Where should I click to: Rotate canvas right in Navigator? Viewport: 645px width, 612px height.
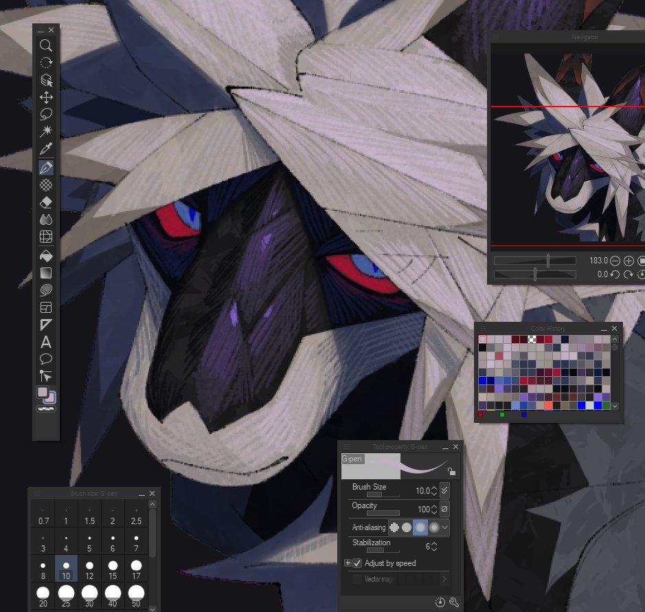(x=628, y=274)
